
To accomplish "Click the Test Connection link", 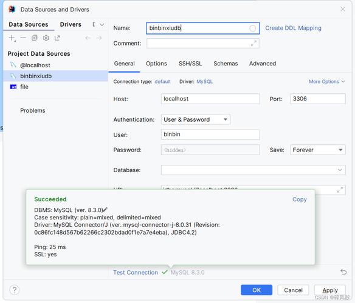I will (136, 273).
